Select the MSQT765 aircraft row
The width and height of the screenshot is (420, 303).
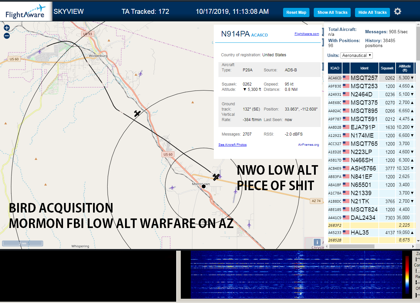coord(371,144)
